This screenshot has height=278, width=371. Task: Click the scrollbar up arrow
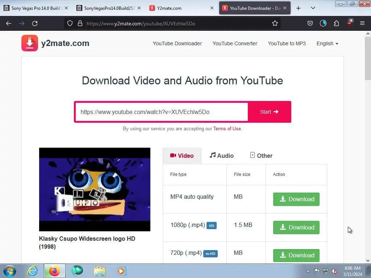[x=368, y=34]
